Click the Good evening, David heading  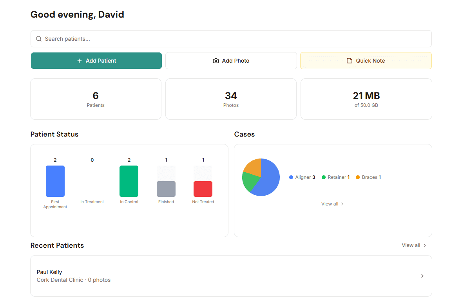[x=77, y=15]
